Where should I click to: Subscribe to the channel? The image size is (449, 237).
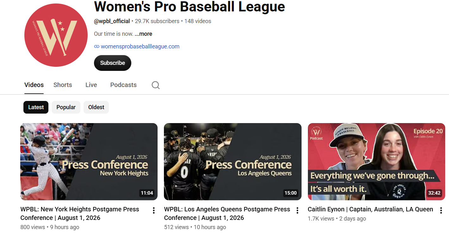(x=113, y=63)
